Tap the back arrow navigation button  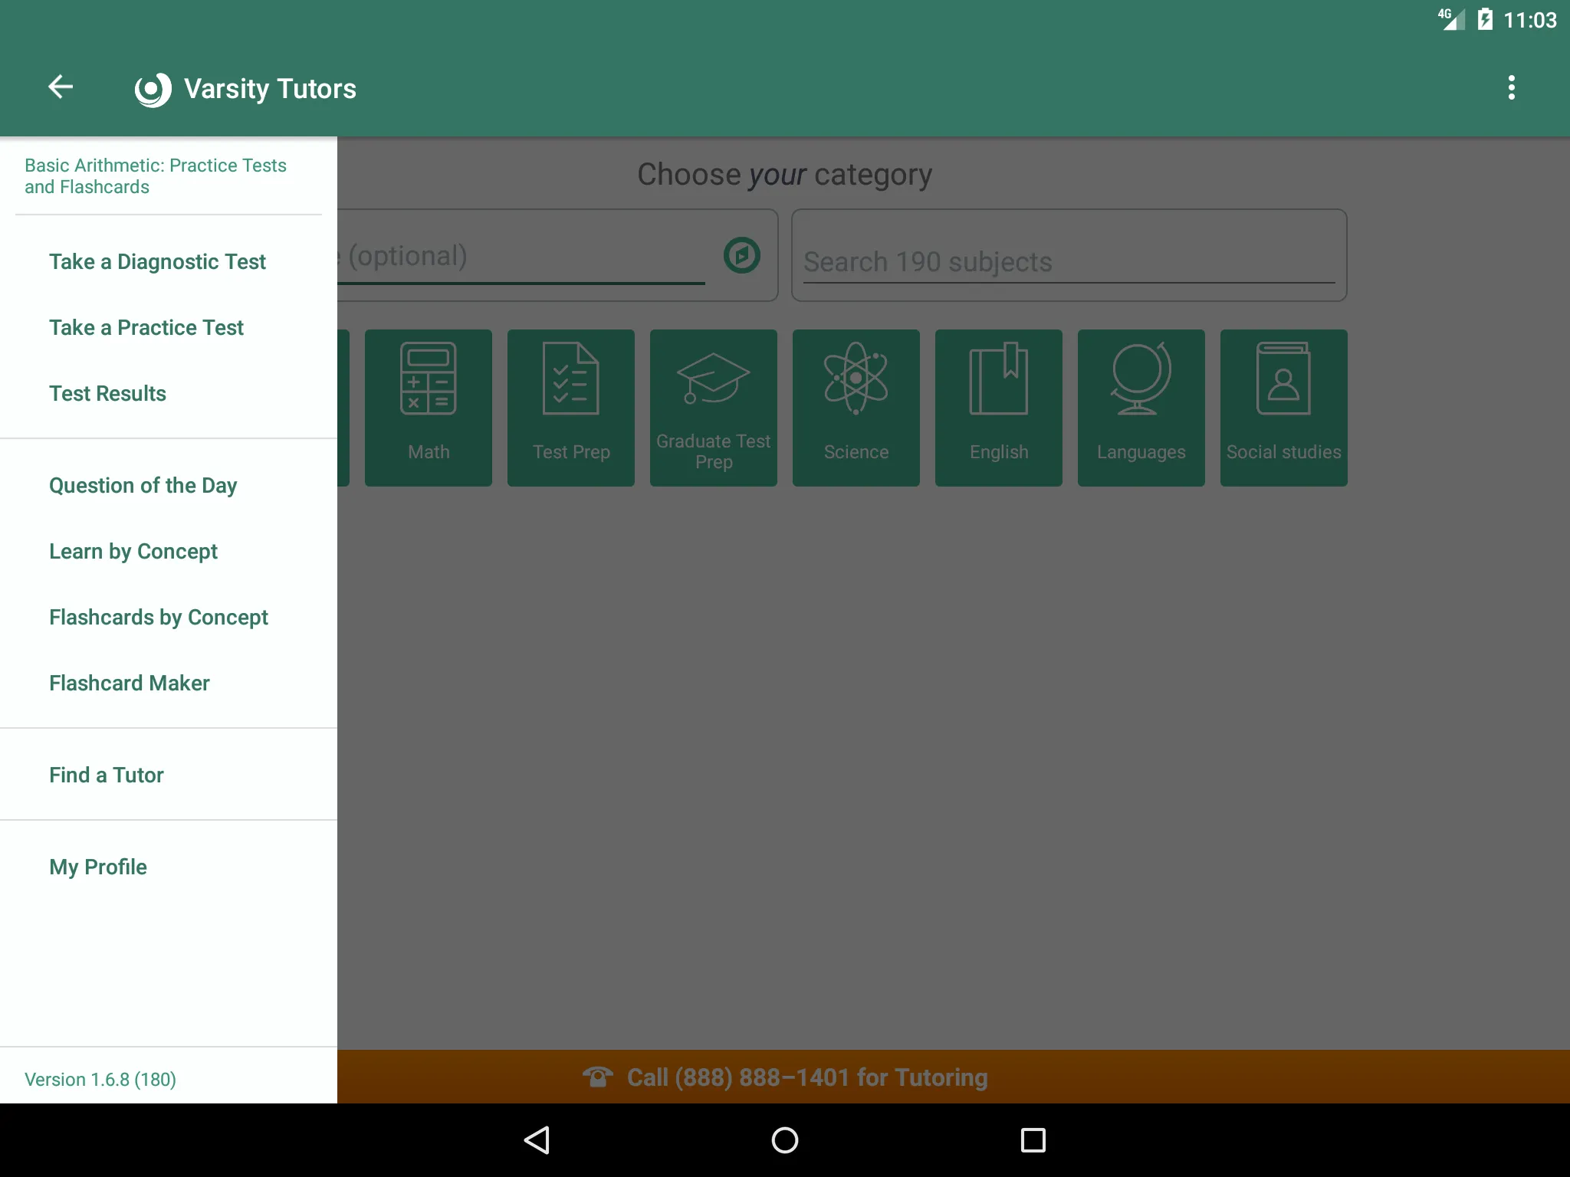[63, 87]
